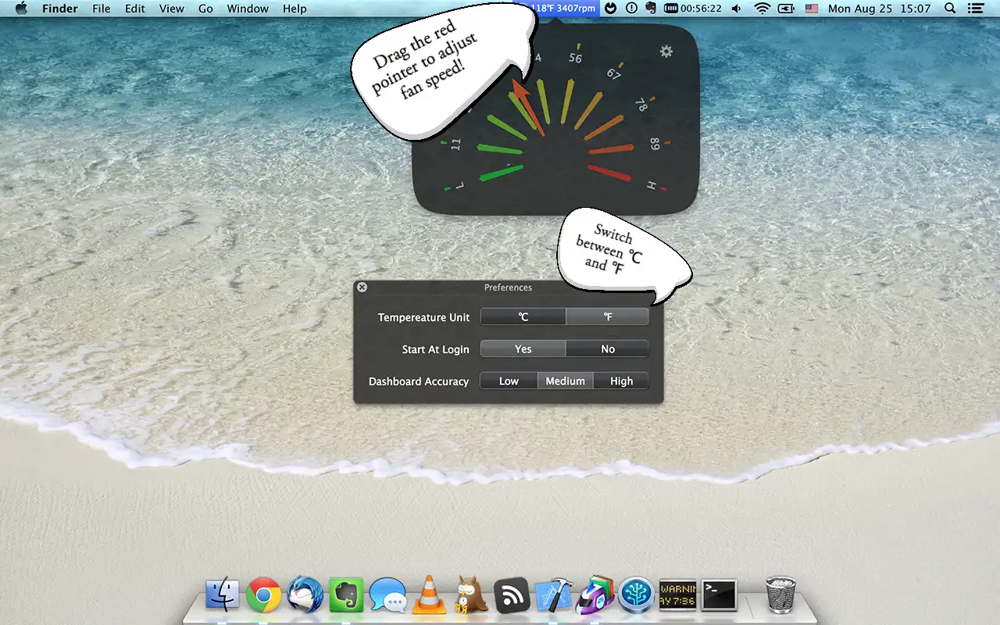This screenshot has height=625, width=1000.
Task: Open Spotlight search magnifier
Action: [950, 9]
